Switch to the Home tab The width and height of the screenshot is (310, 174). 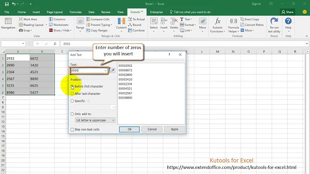tap(22, 12)
